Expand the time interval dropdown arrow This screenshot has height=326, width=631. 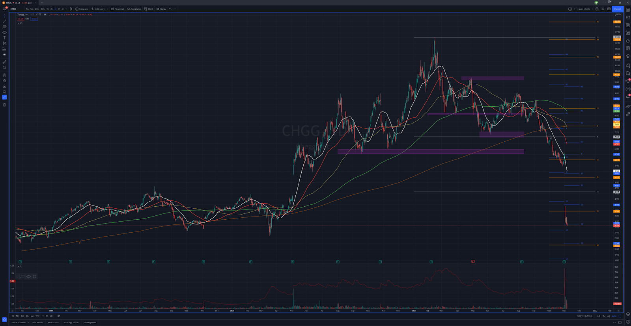(66, 9)
